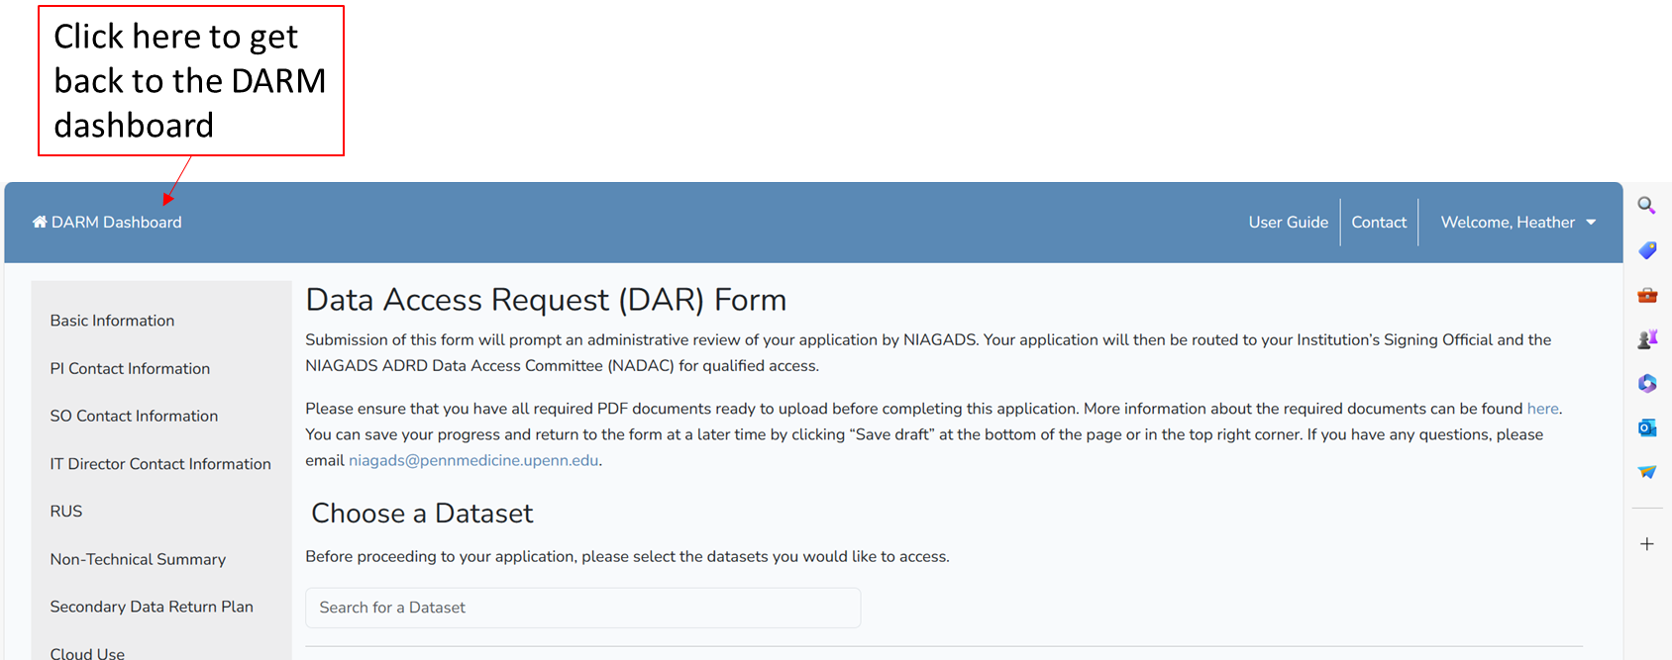
Task: Expand the Welcome, Heather dropdown
Action: pos(1517,223)
